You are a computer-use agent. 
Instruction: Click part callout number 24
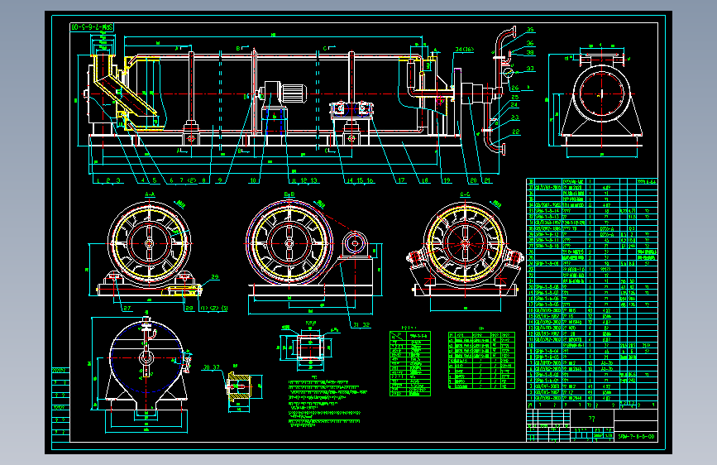[x=515, y=105]
